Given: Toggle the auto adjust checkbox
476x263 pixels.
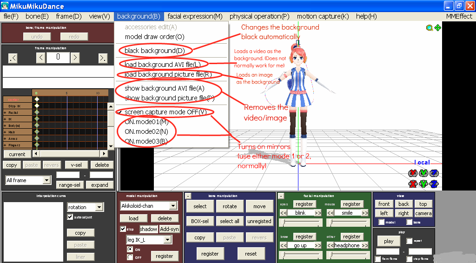Looking at the screenshot, I should coord(70,217).
